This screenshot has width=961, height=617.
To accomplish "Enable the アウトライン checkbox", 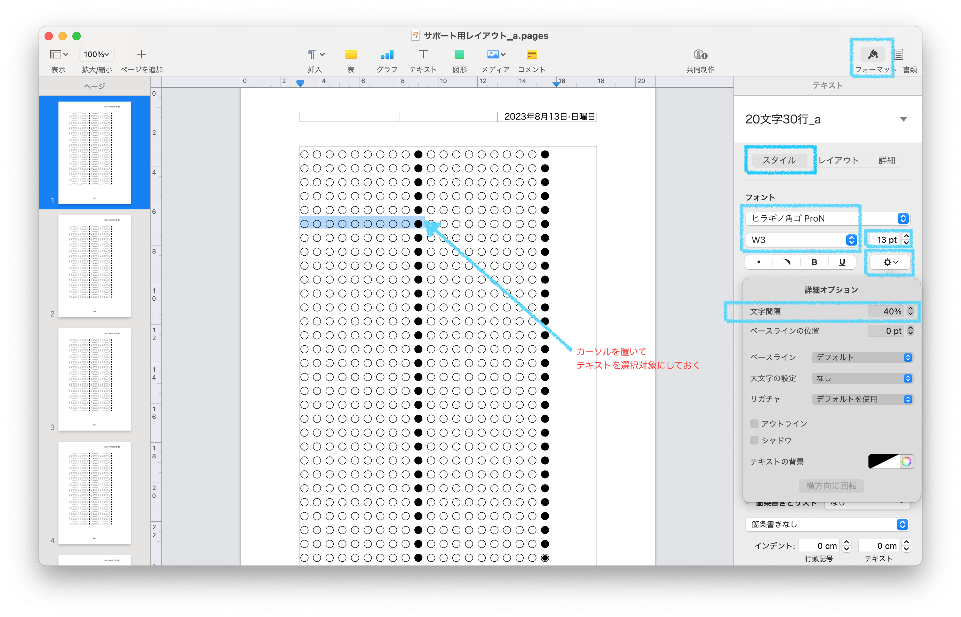I will click(x=754, y=424).
